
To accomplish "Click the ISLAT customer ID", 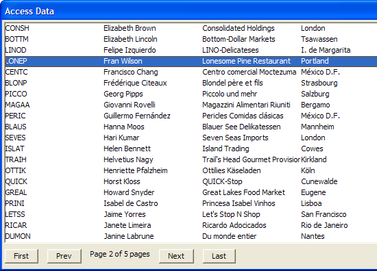I will click(x=14, y=149).
